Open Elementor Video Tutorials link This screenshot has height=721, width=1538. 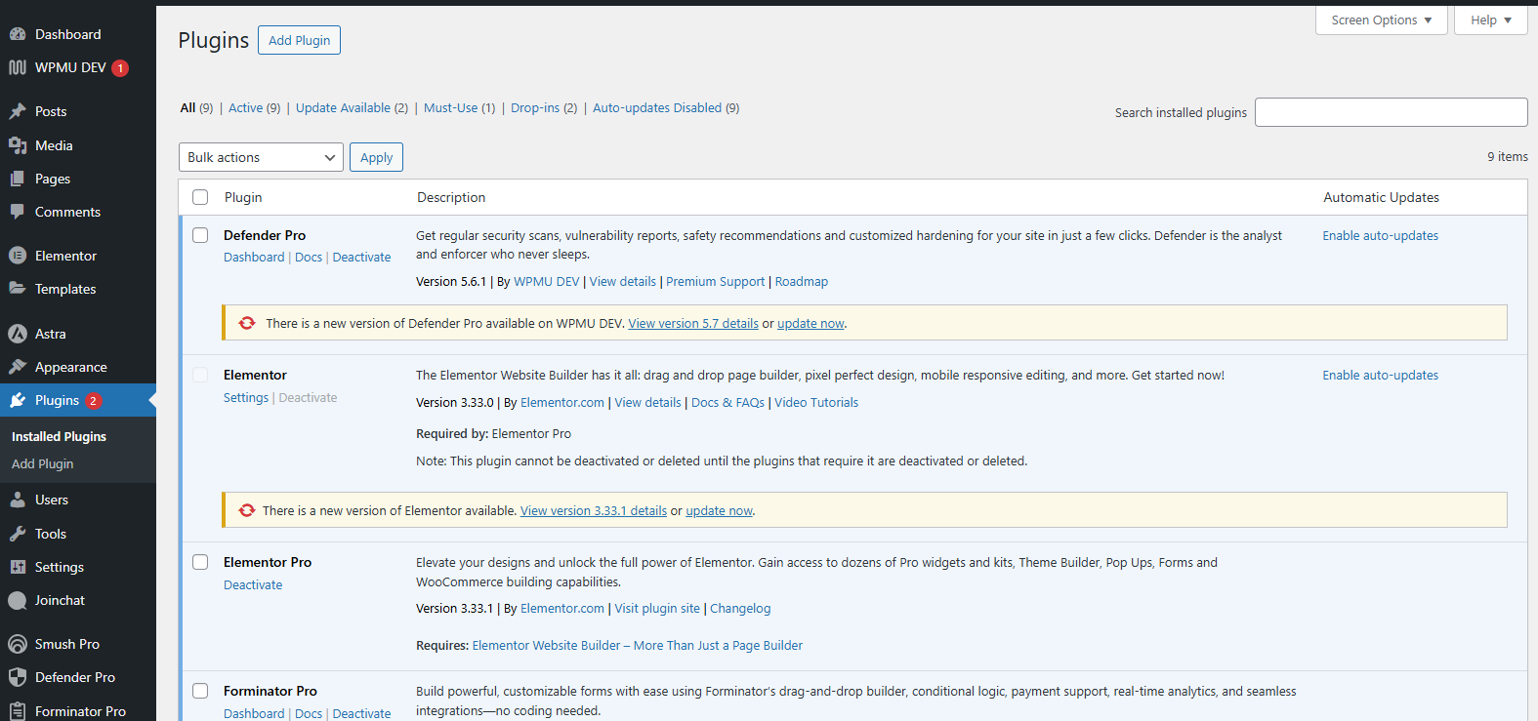(816, 402)
